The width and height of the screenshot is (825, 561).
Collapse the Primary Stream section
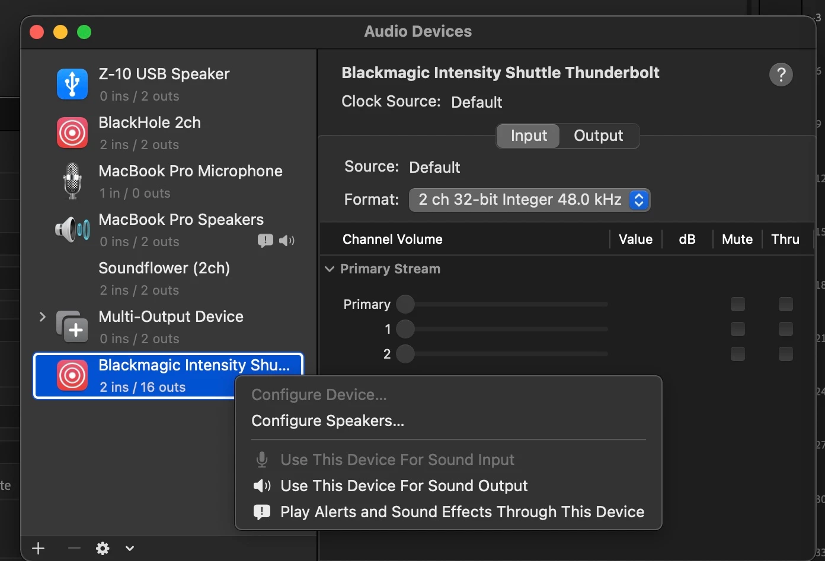[330, 269]
